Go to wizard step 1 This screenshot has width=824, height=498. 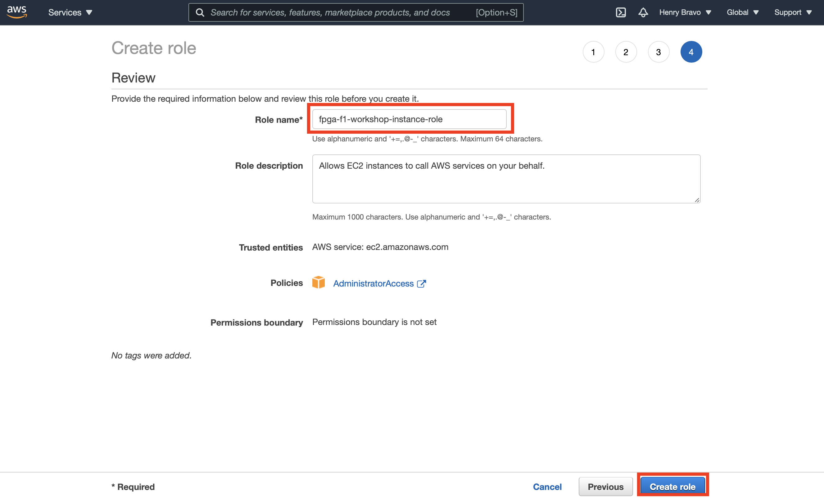593,52
